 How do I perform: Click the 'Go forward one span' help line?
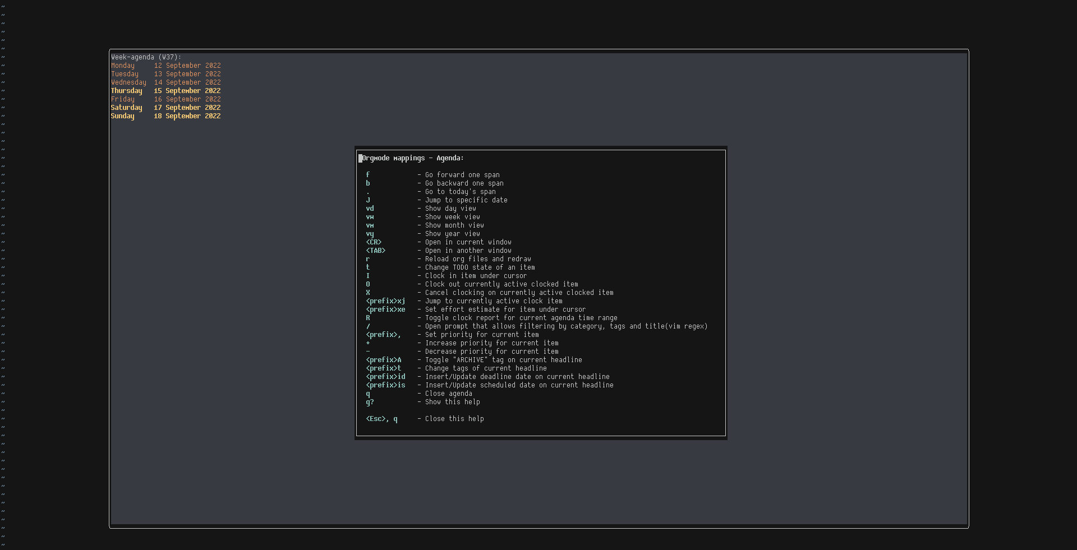[432, 175]
